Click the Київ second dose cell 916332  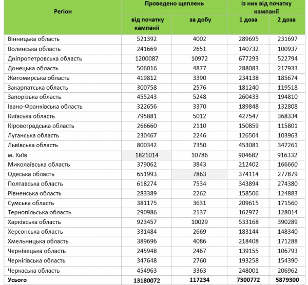pos(286,155)
